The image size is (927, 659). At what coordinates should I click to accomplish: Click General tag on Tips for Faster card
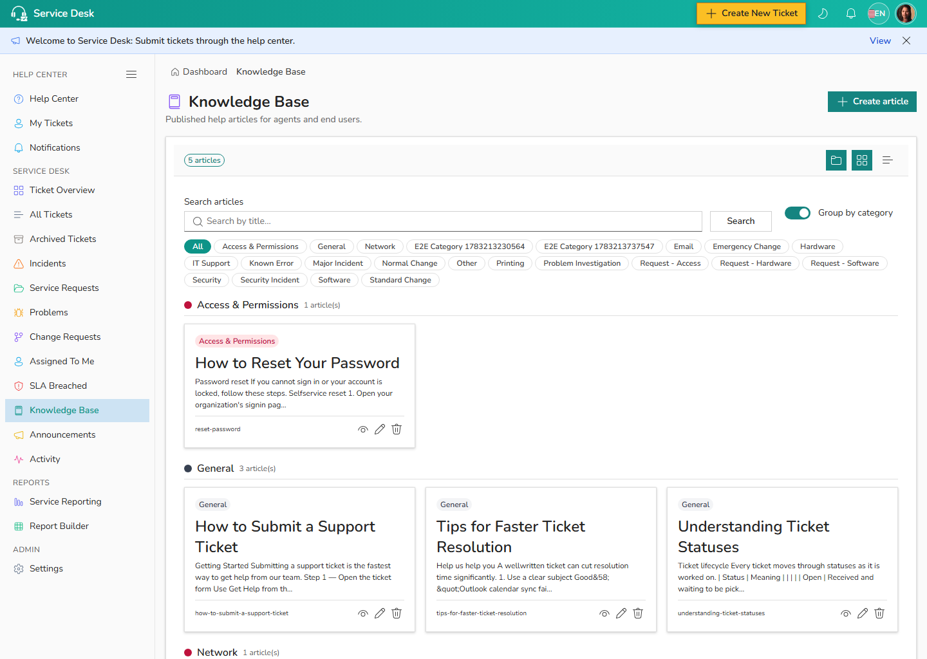point(454,505)
